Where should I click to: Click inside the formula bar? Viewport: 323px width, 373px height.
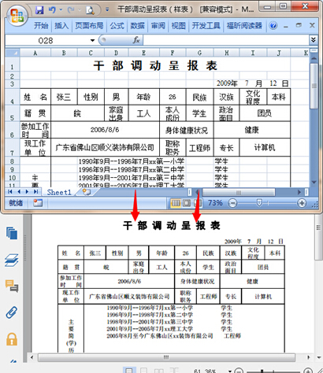226,40
